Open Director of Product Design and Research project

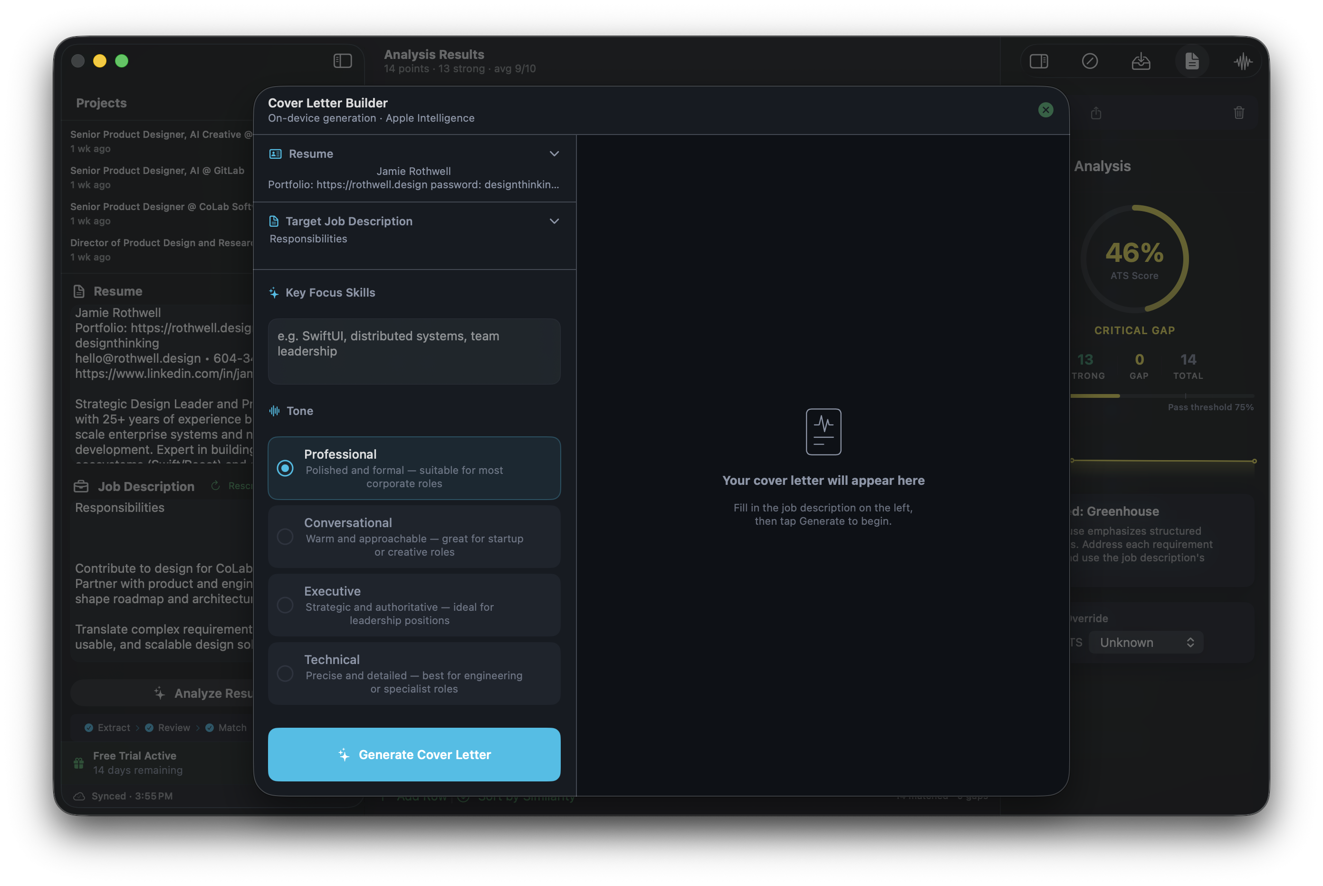point(161,250)
